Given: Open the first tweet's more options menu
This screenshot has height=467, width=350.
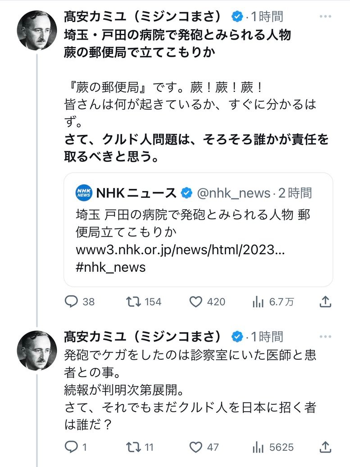Looking at the screenshot, I should 325,17.
